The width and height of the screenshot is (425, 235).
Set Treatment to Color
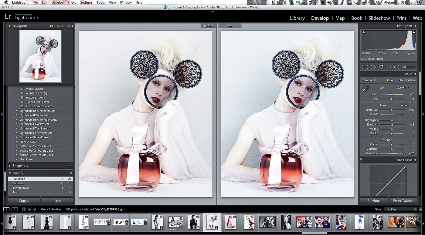(x=390, y=80)
